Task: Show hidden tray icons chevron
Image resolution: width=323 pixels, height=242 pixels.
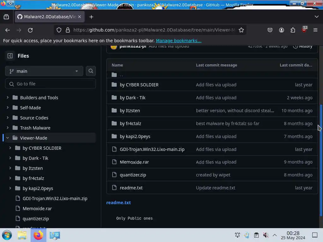Action: (275, 235)
